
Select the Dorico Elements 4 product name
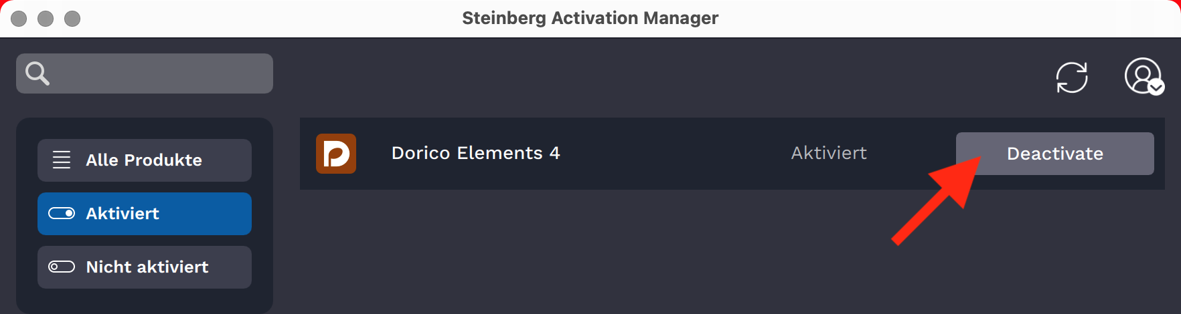click(x=475, y=153)
